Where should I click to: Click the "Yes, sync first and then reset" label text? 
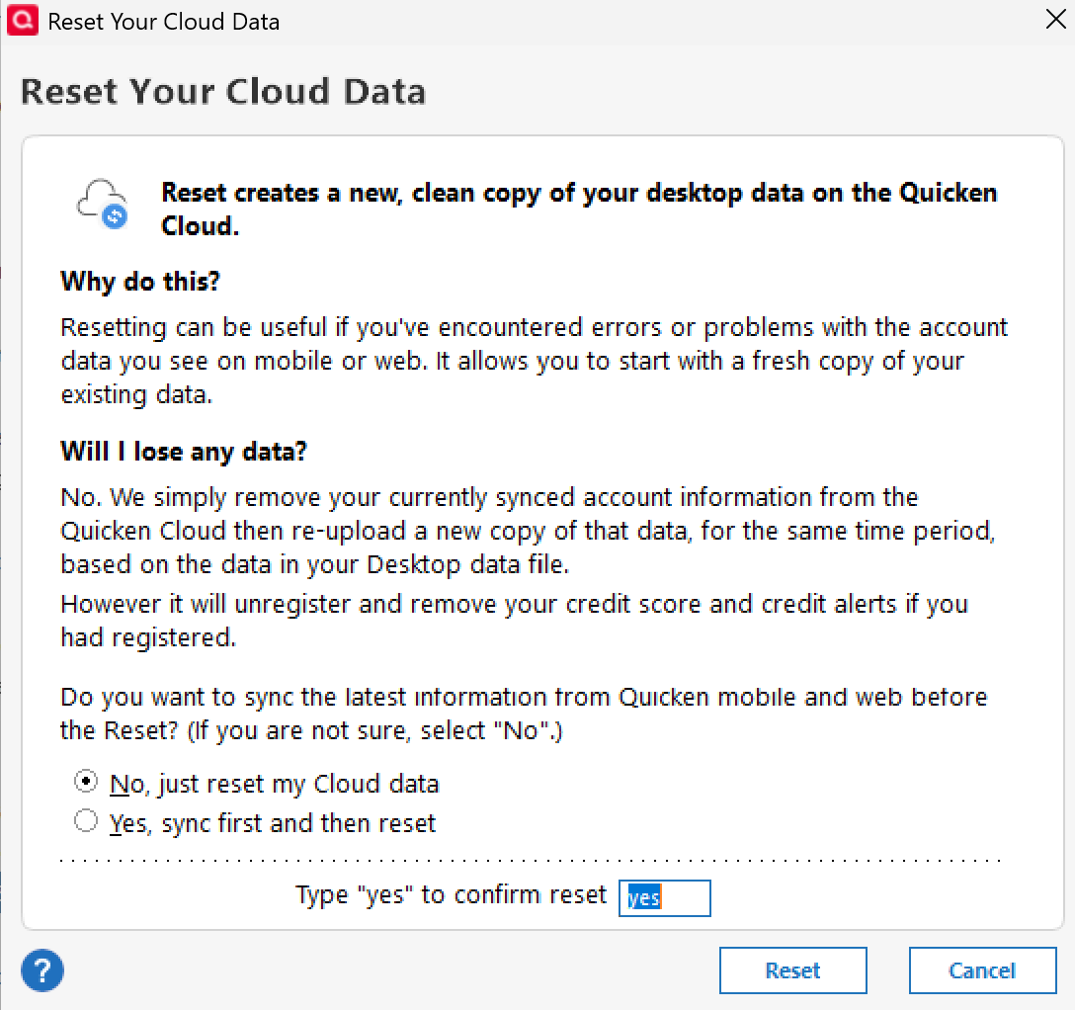point(273,822)
